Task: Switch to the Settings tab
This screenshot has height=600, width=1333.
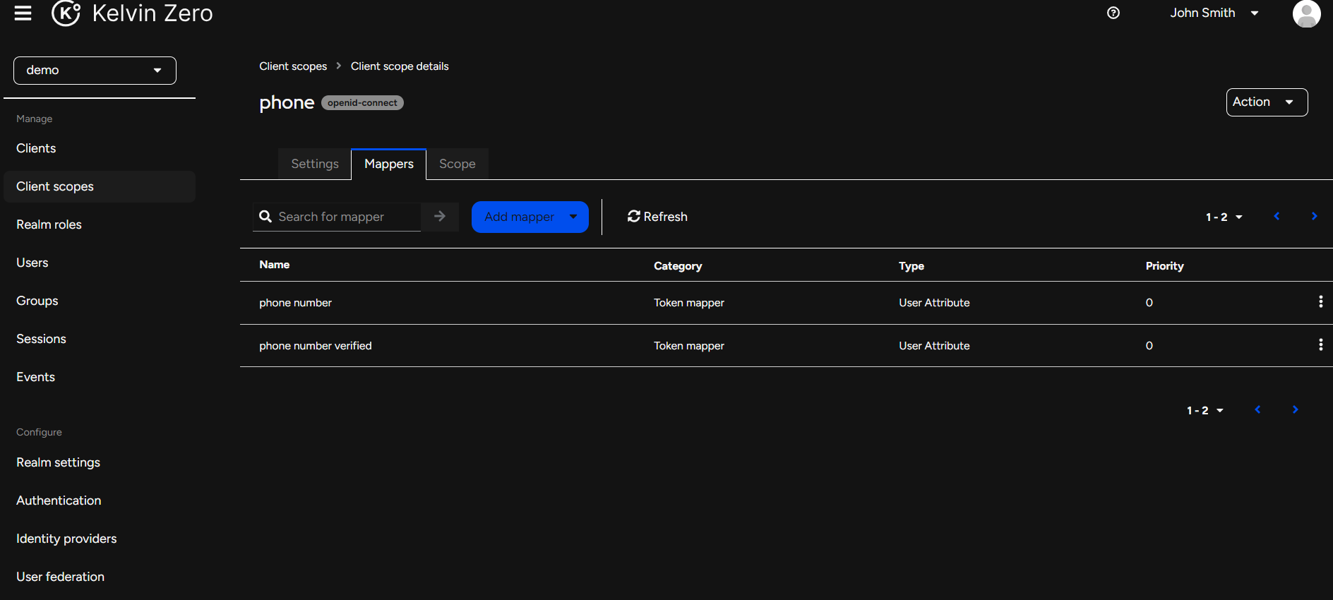Action: click(x=315, y=164)
